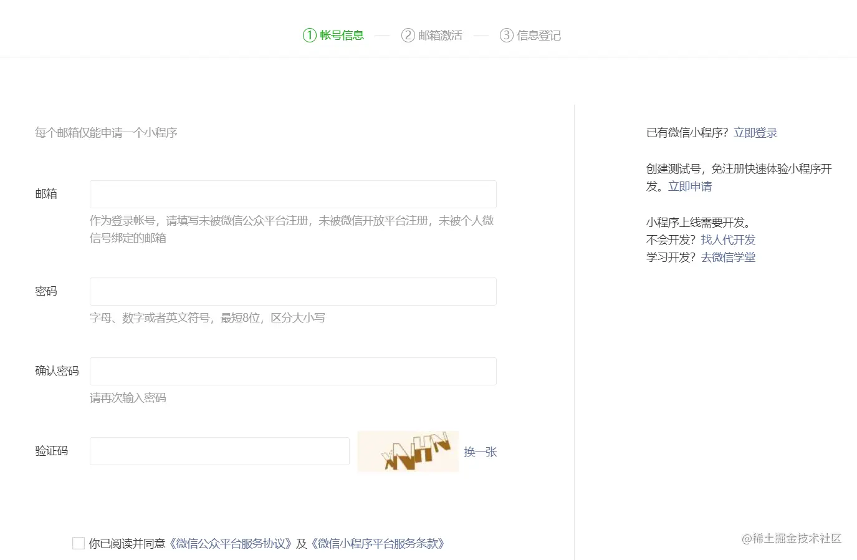Click the 邮箱激活 step two indicator
This screenshot has width=857, height=560.
tap(432, 36)
